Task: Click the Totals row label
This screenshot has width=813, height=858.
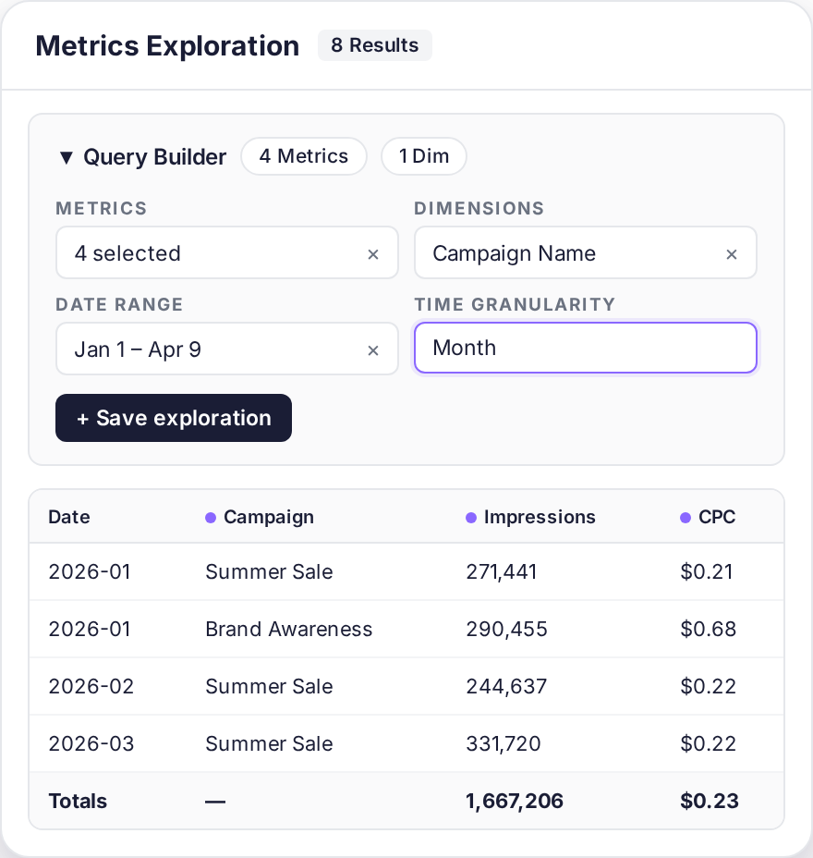Action: 78,802
